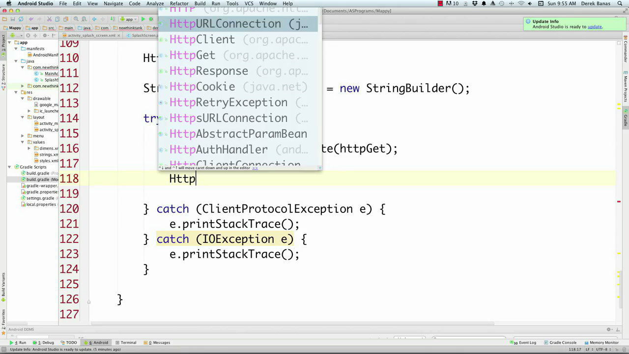Click the Make Project build icon
Screen dimensions: 629x354
(x=113, y=19)
